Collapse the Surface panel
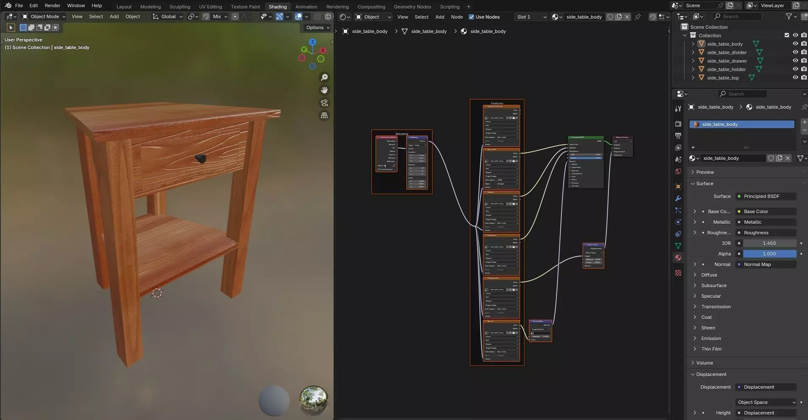This screenshot has height=420, width=808. point(704,184)
